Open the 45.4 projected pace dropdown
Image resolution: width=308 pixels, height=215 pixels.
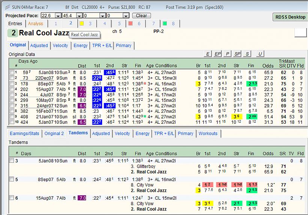[x=79, y=15]
